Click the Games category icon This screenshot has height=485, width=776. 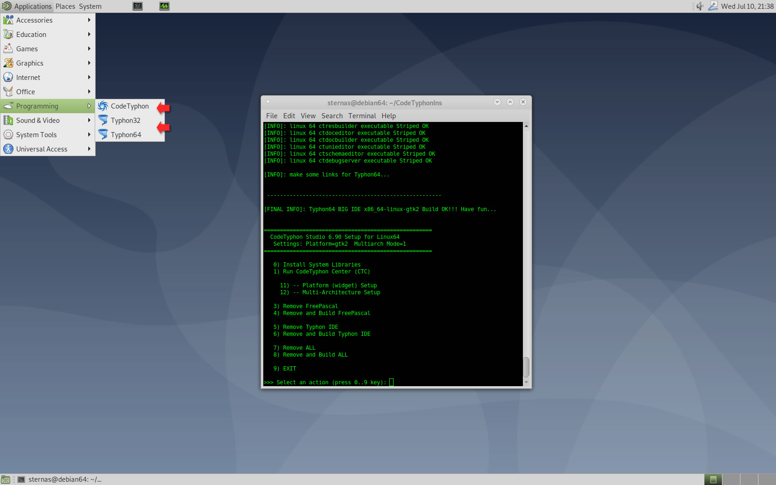pyautogui.click(x=8, y=48)
